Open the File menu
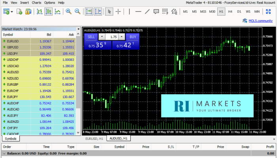277x158 pixels. click(5, 3)
